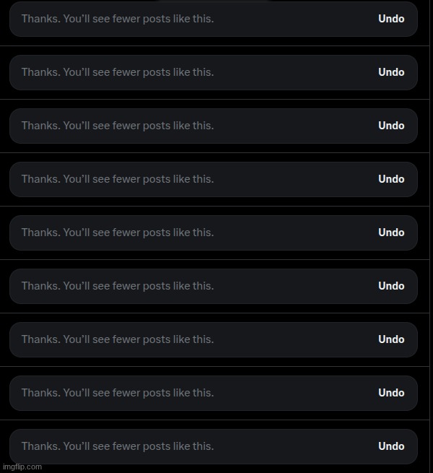Screen dimensions: 433x473
Task: Undo the third 'fewer posts' feedback
Action: [391, 126]
